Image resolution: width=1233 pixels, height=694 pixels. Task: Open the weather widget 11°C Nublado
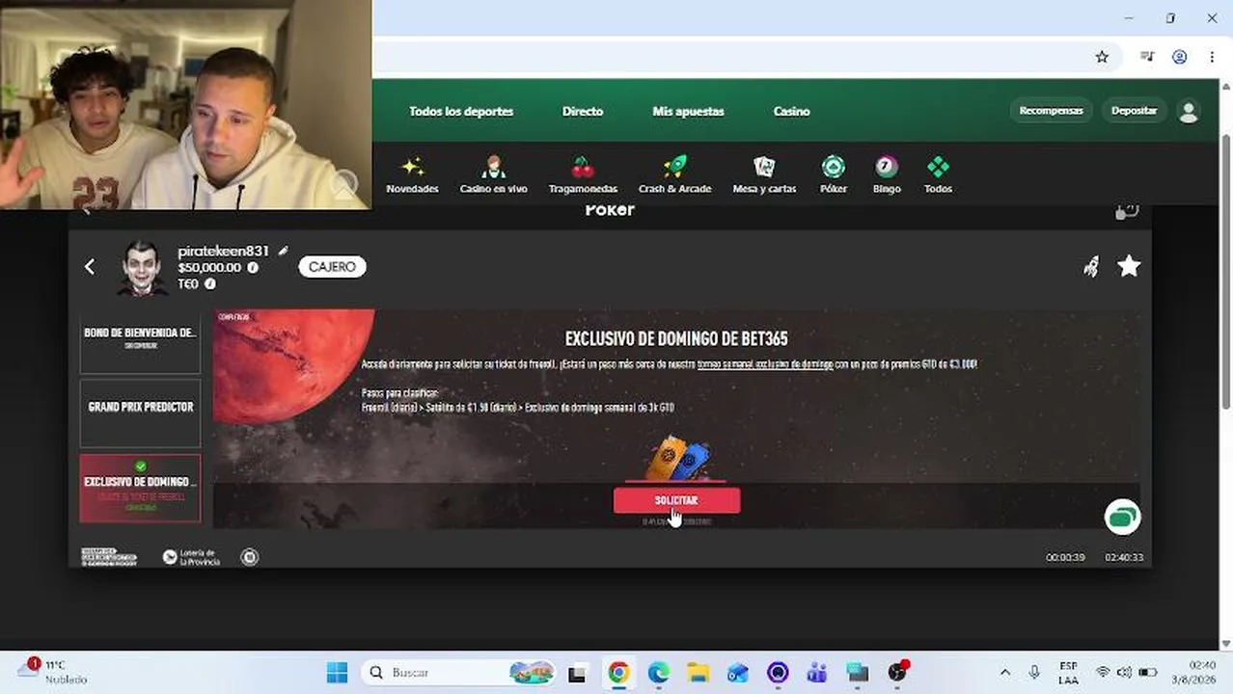point(54,672)
